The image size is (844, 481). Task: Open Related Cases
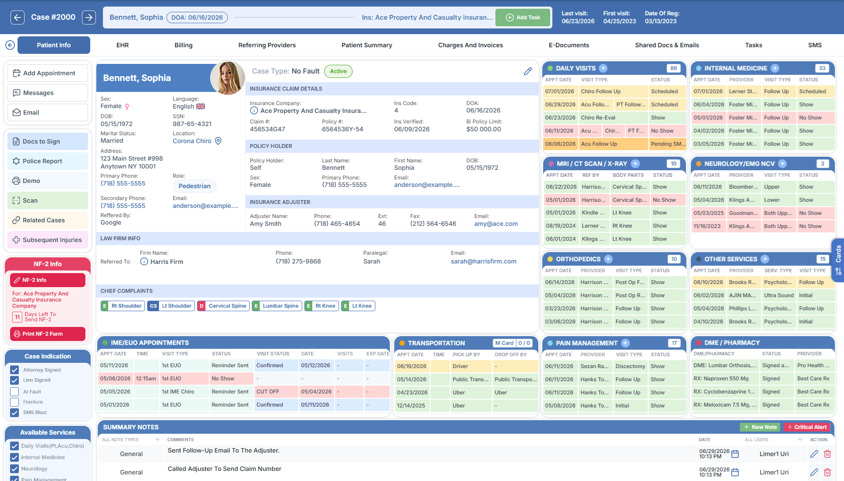click(48, 220)
